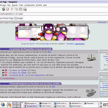Open the Aide menu
Image resolution: width=108 pixels, height=108 pixels.
pos(45,5)
